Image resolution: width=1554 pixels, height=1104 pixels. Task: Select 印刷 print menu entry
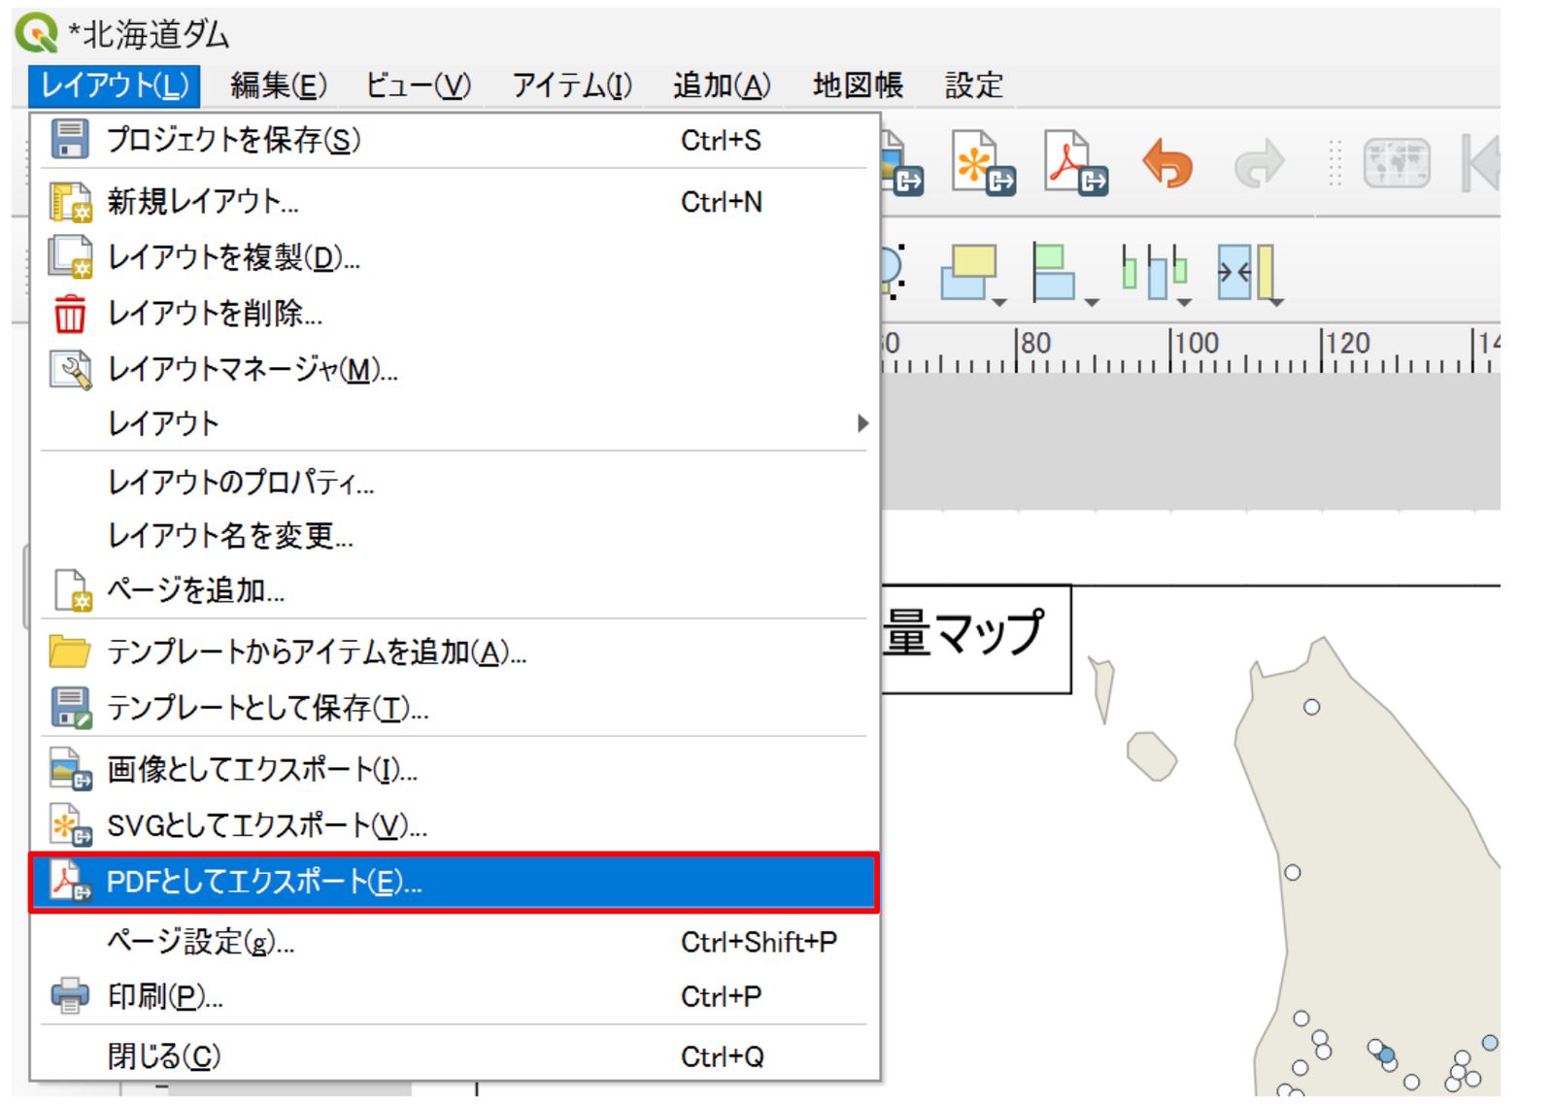pyautogui.click(x=455, y=996)
